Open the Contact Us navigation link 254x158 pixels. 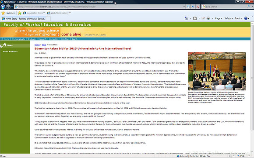pos(54,39)
